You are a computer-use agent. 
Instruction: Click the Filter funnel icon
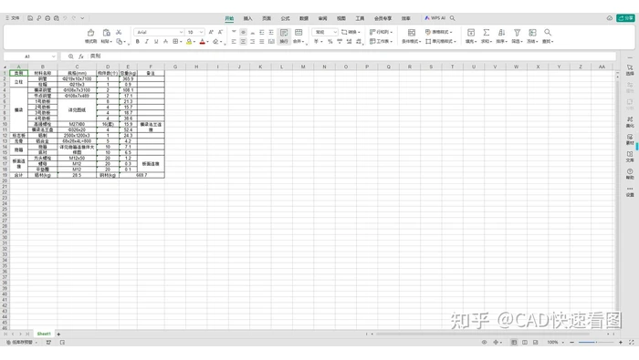click(x=517, y=33)
